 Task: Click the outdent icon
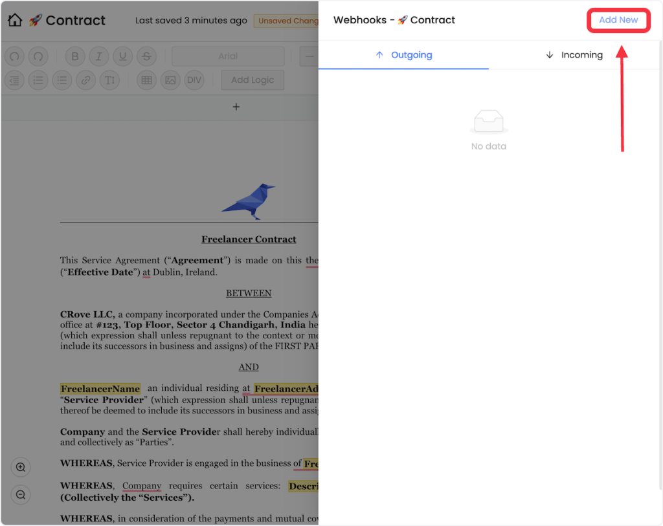tap(14, 80)
